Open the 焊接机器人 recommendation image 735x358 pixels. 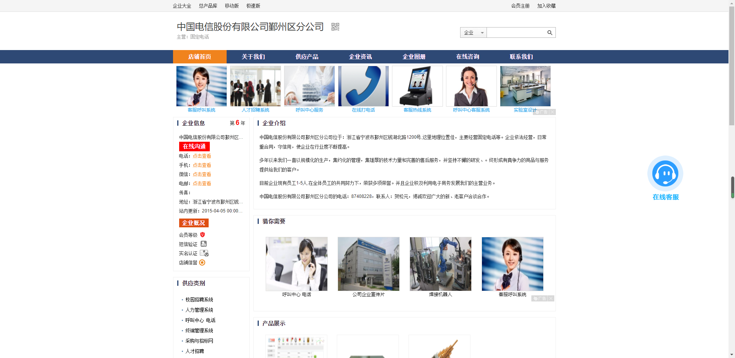pos(441,264)
